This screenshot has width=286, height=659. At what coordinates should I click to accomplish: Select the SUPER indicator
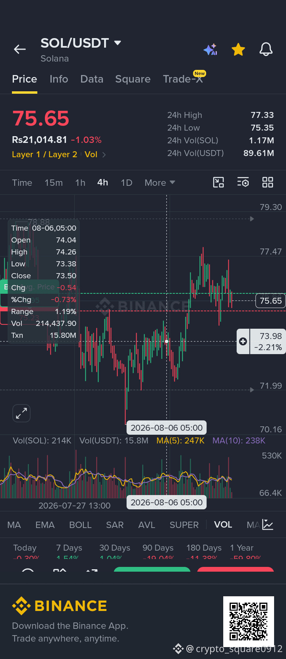pos(184,525)
